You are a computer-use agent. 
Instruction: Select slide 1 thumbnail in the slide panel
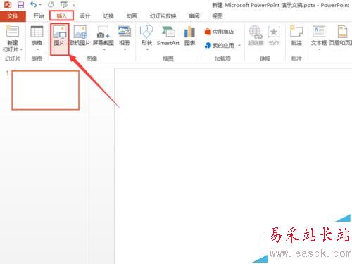pyautogui.click(x=45, y=90)
